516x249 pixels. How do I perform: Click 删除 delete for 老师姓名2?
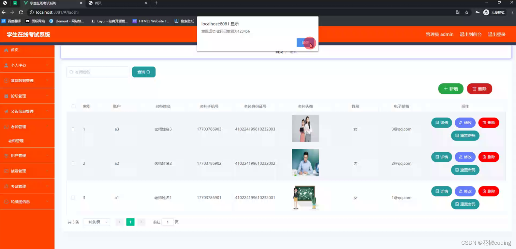click(x=489, y=157)
